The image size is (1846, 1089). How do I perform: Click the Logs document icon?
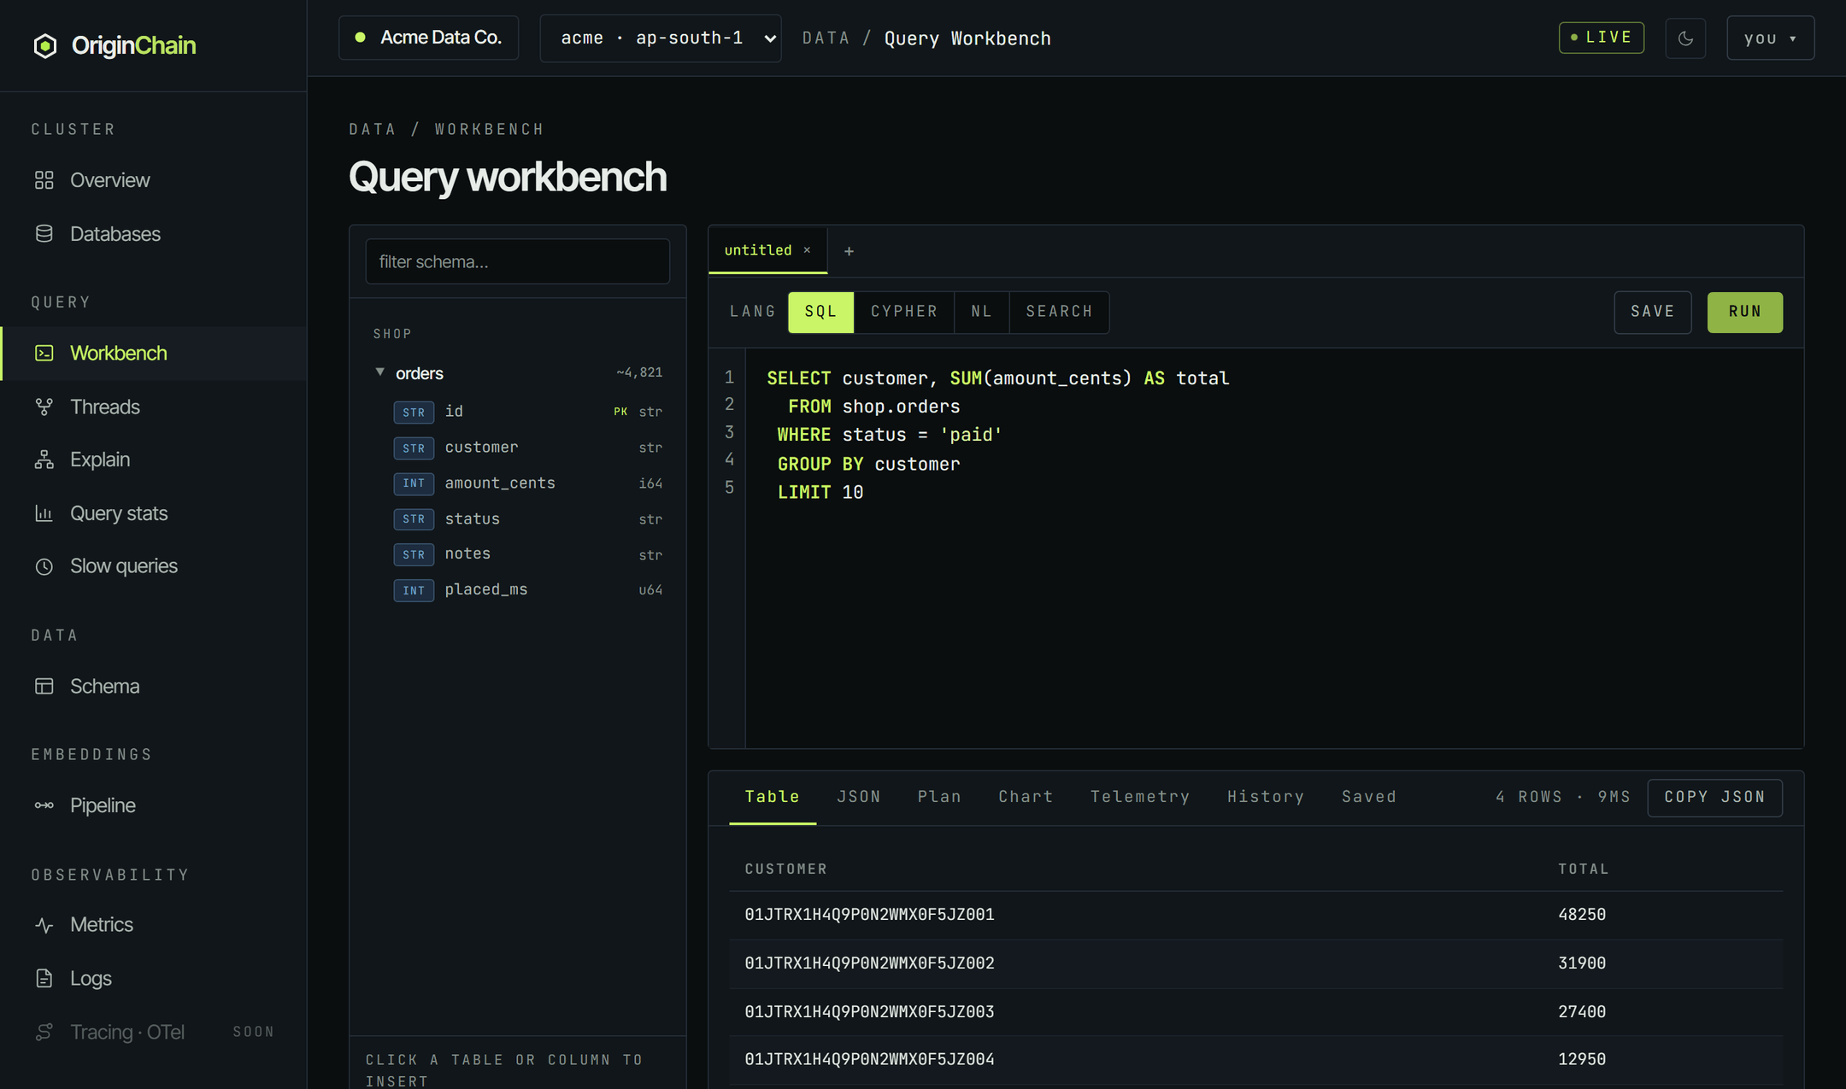point(44,978)
